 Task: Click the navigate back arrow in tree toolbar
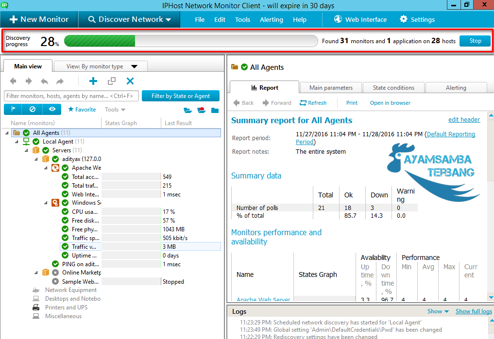click(x=13, y=81)
